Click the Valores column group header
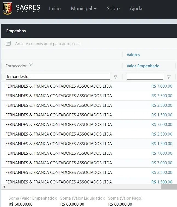This screenshot has width=177, height=207. pyautogui.click(x=133, y=55)
